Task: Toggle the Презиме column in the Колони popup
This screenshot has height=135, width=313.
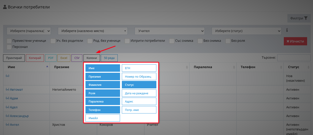Action: tap(103, 76)
